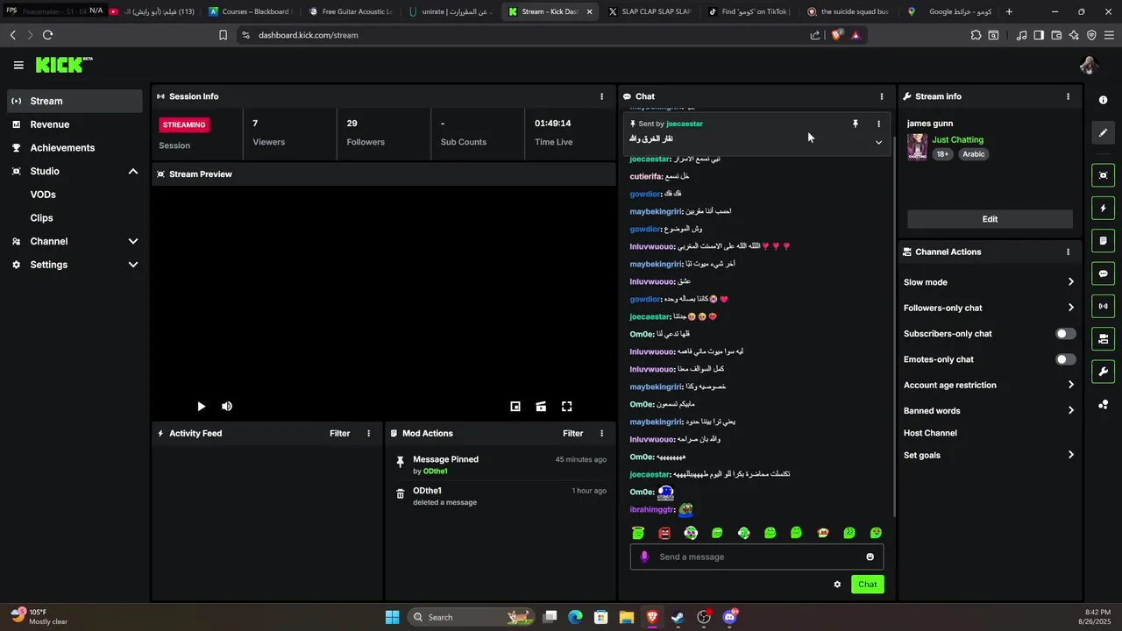Open the emoji picker in message box
The image size is (1122, 631).
click(x=870, y=557)
